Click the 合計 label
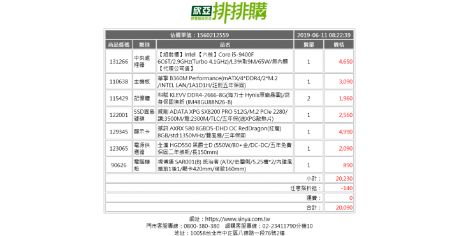This screenshot has width=459, height=236. pyautogui.click(x=314, y=207)
